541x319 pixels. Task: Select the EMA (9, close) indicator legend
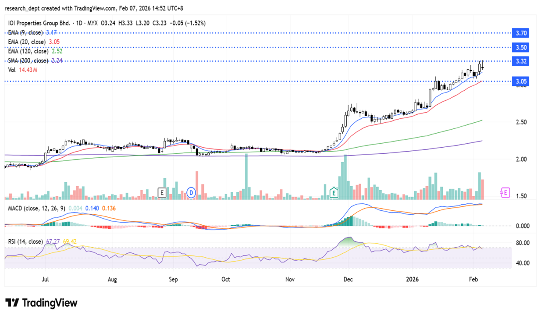[26, 32]
